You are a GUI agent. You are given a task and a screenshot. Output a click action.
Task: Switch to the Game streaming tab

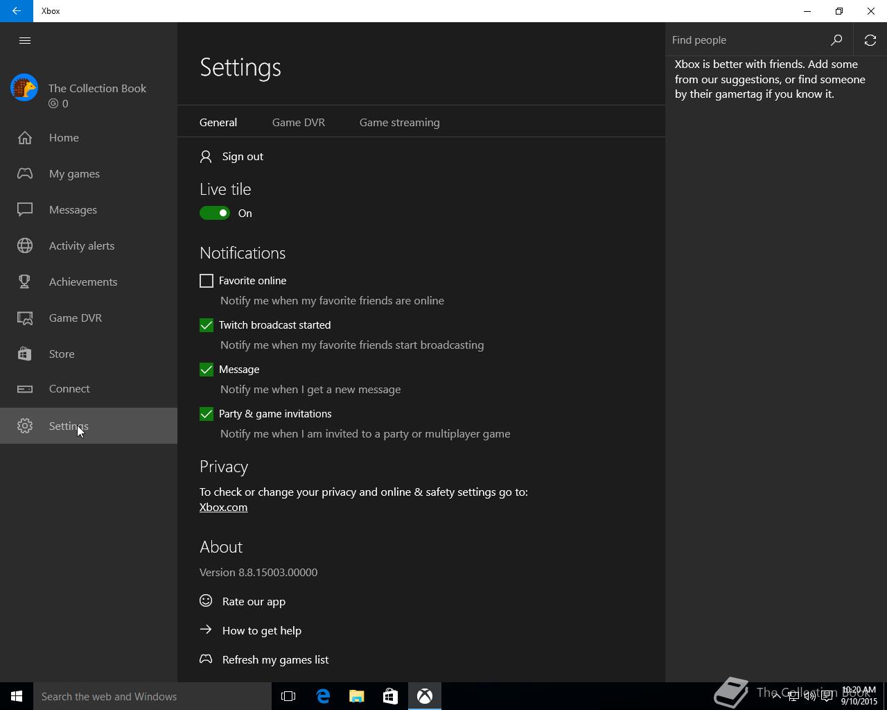399,122
